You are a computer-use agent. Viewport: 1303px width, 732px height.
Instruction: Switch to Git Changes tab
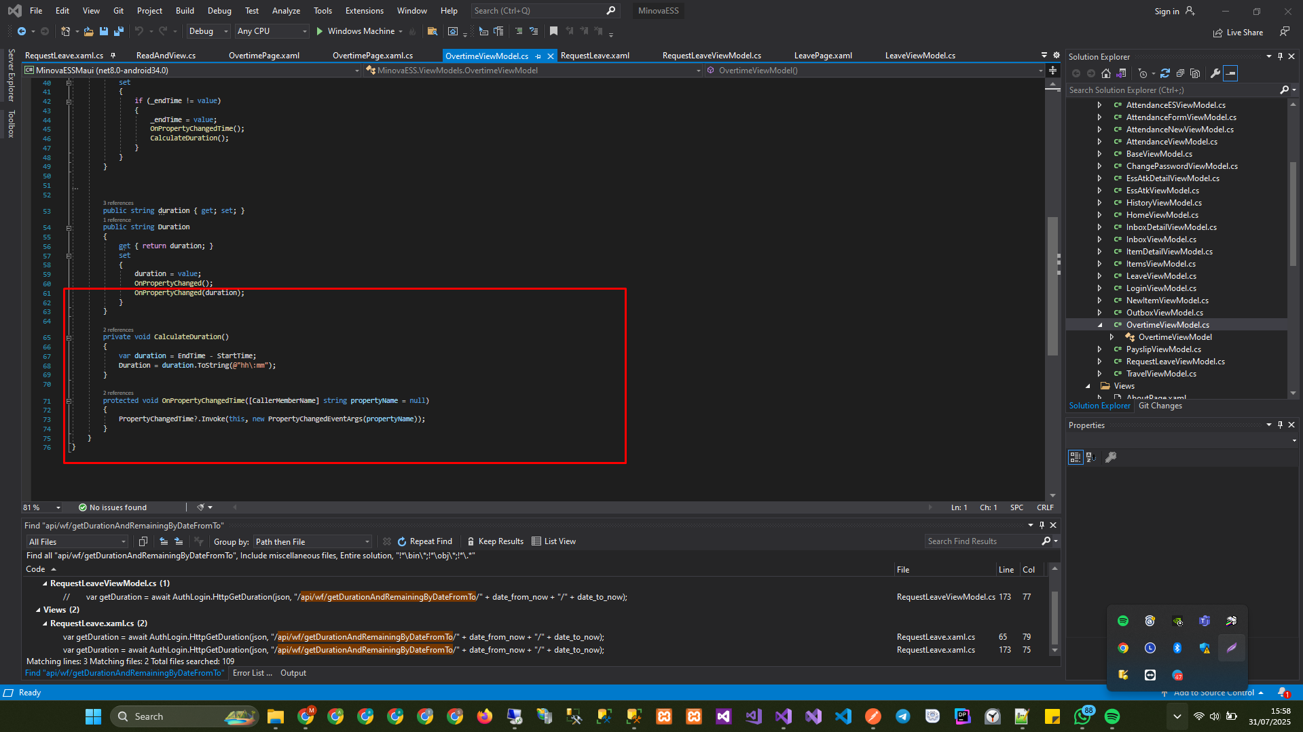[1160, 406]
